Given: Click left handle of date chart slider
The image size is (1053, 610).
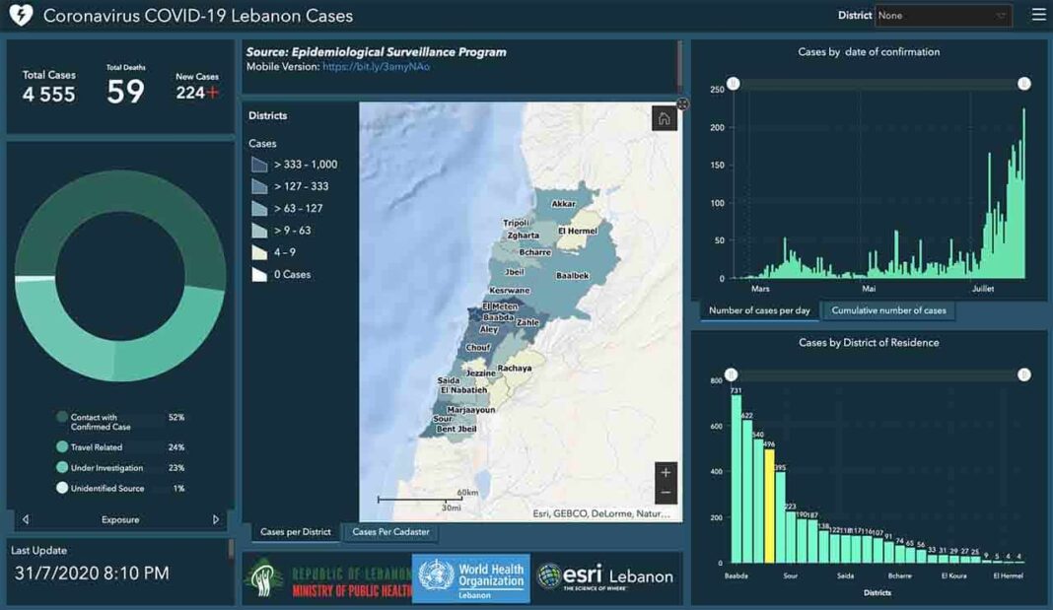Looking at the screenshot, I should (733, 84).
